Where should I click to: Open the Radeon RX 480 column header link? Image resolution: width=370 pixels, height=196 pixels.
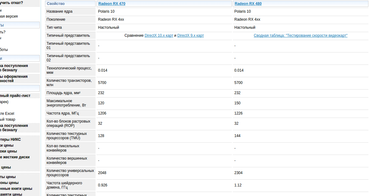[248, 4]
